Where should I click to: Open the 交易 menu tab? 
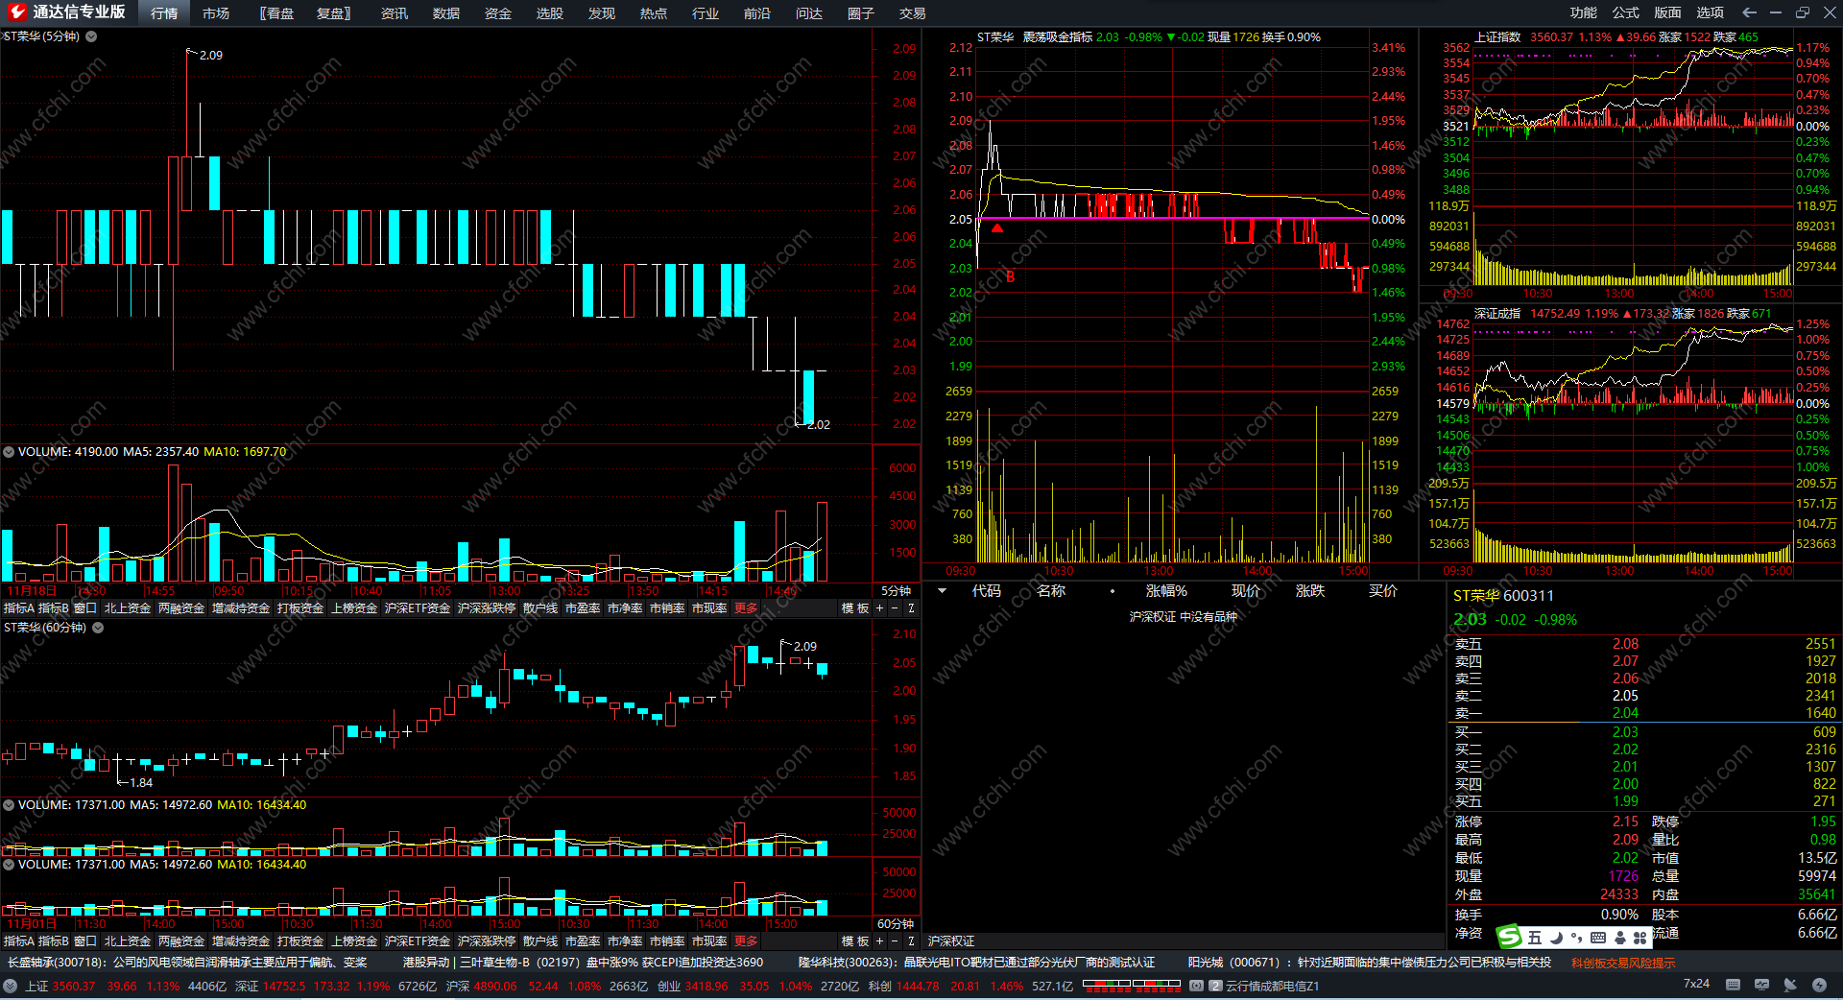coord(913,13)
